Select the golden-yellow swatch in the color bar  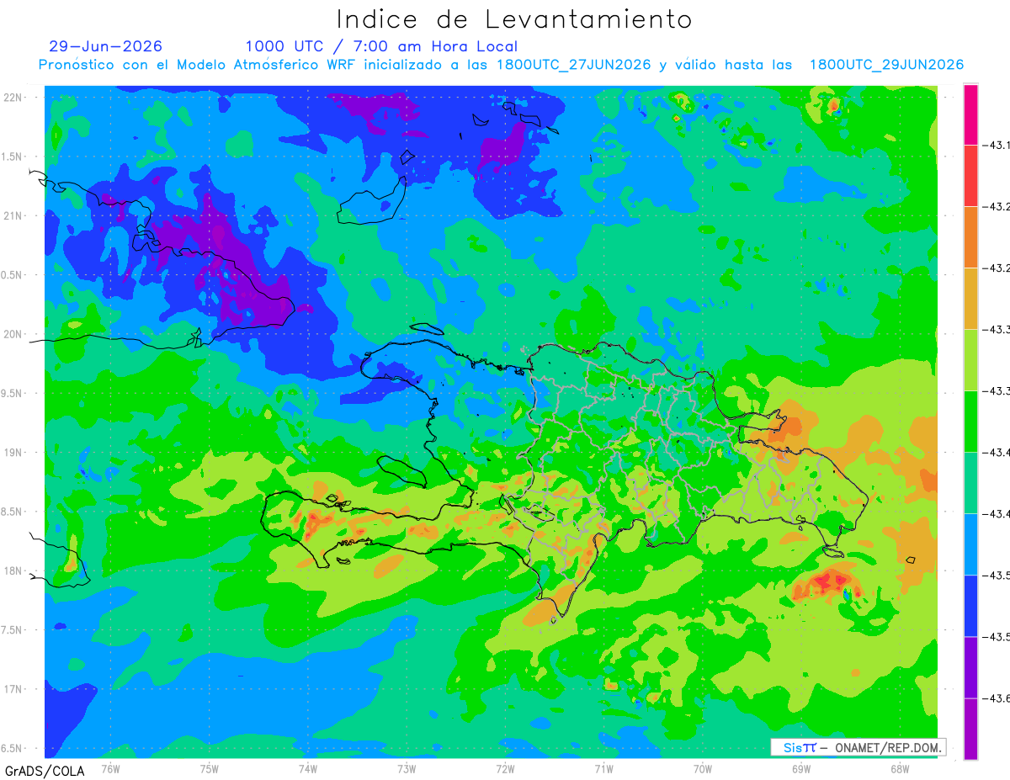pyautogui.click(x=970, y=299)
